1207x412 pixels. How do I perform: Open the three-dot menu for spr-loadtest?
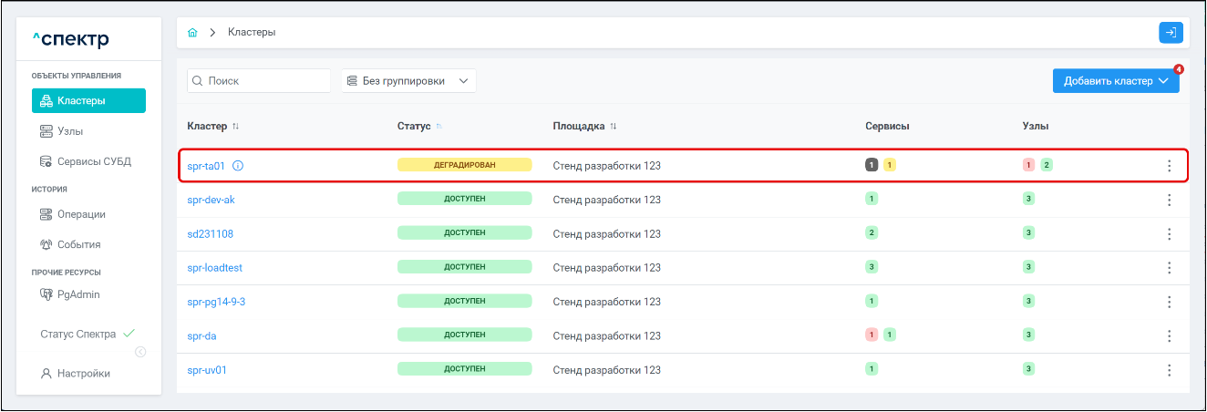pos(1169,268)
